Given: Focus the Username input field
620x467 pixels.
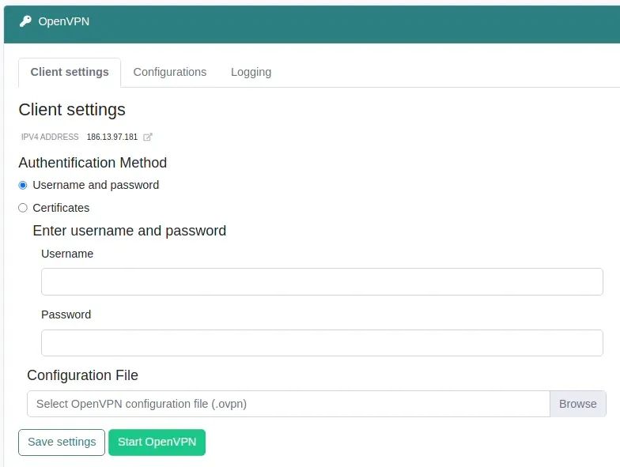Looking at the screenshot, I should (322, 281).
